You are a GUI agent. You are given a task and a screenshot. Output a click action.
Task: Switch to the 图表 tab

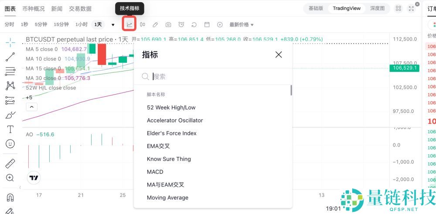pos(10,9)
